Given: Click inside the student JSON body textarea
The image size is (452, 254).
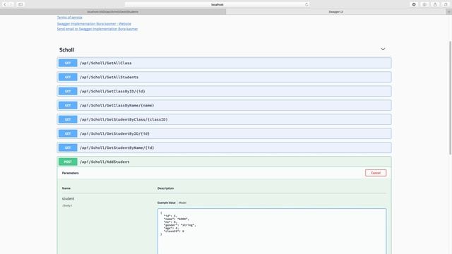Looking at the screenshot, I should (272, 231).
